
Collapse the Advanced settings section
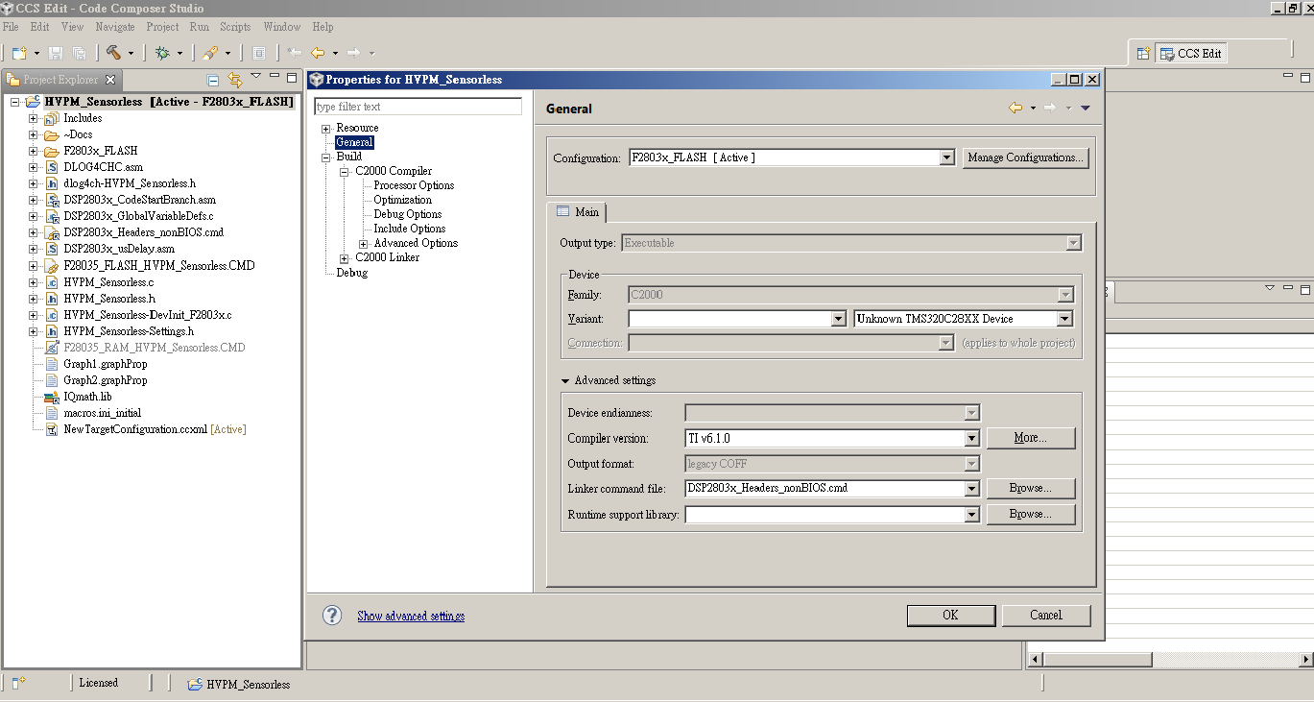point(566,381)
